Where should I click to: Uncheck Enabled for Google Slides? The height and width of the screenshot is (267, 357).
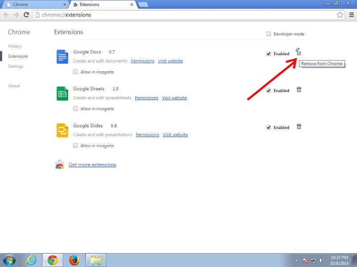[269, 127]
